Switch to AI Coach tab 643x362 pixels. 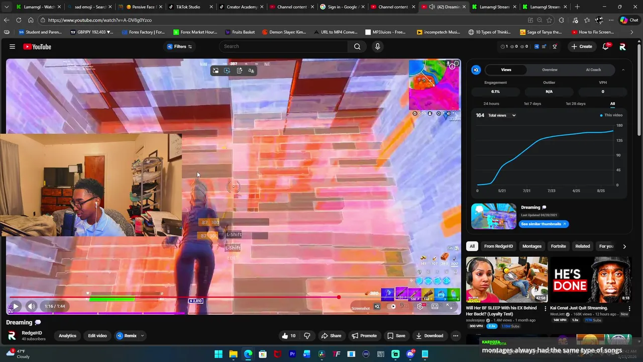pos(593,70)
